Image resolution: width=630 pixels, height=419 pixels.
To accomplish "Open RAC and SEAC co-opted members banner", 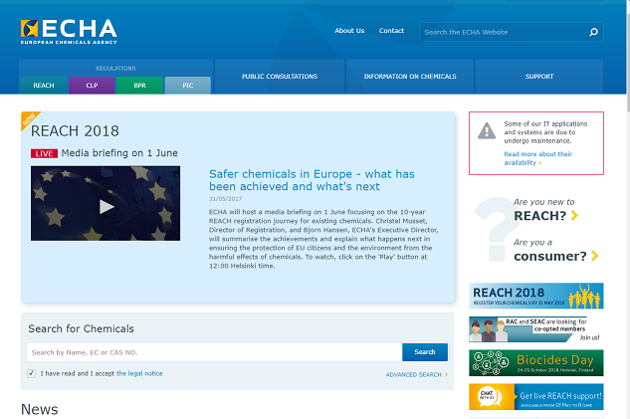I will 536,329.
